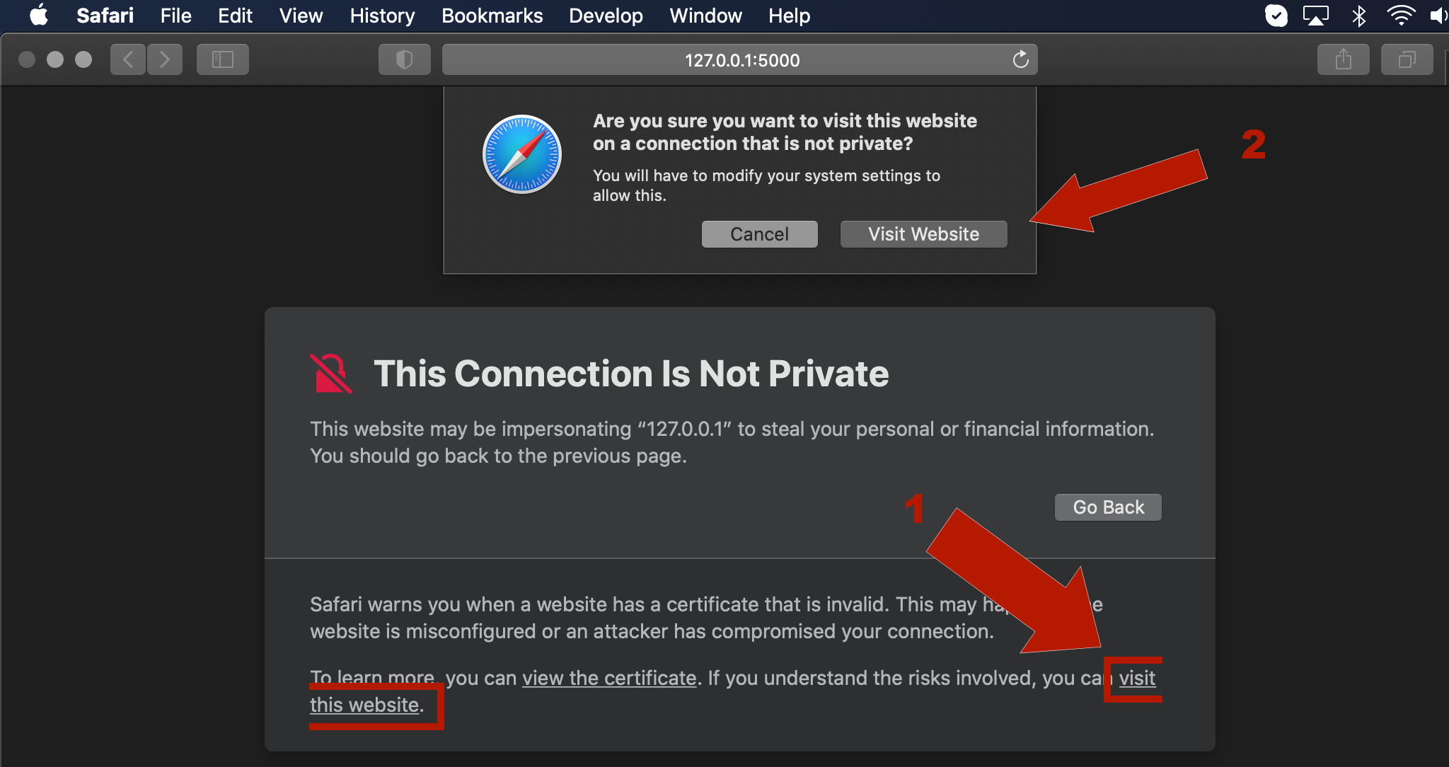Click the Go Back button
Viewport: 1449px width, 767px height.
tap(1108, 507)
